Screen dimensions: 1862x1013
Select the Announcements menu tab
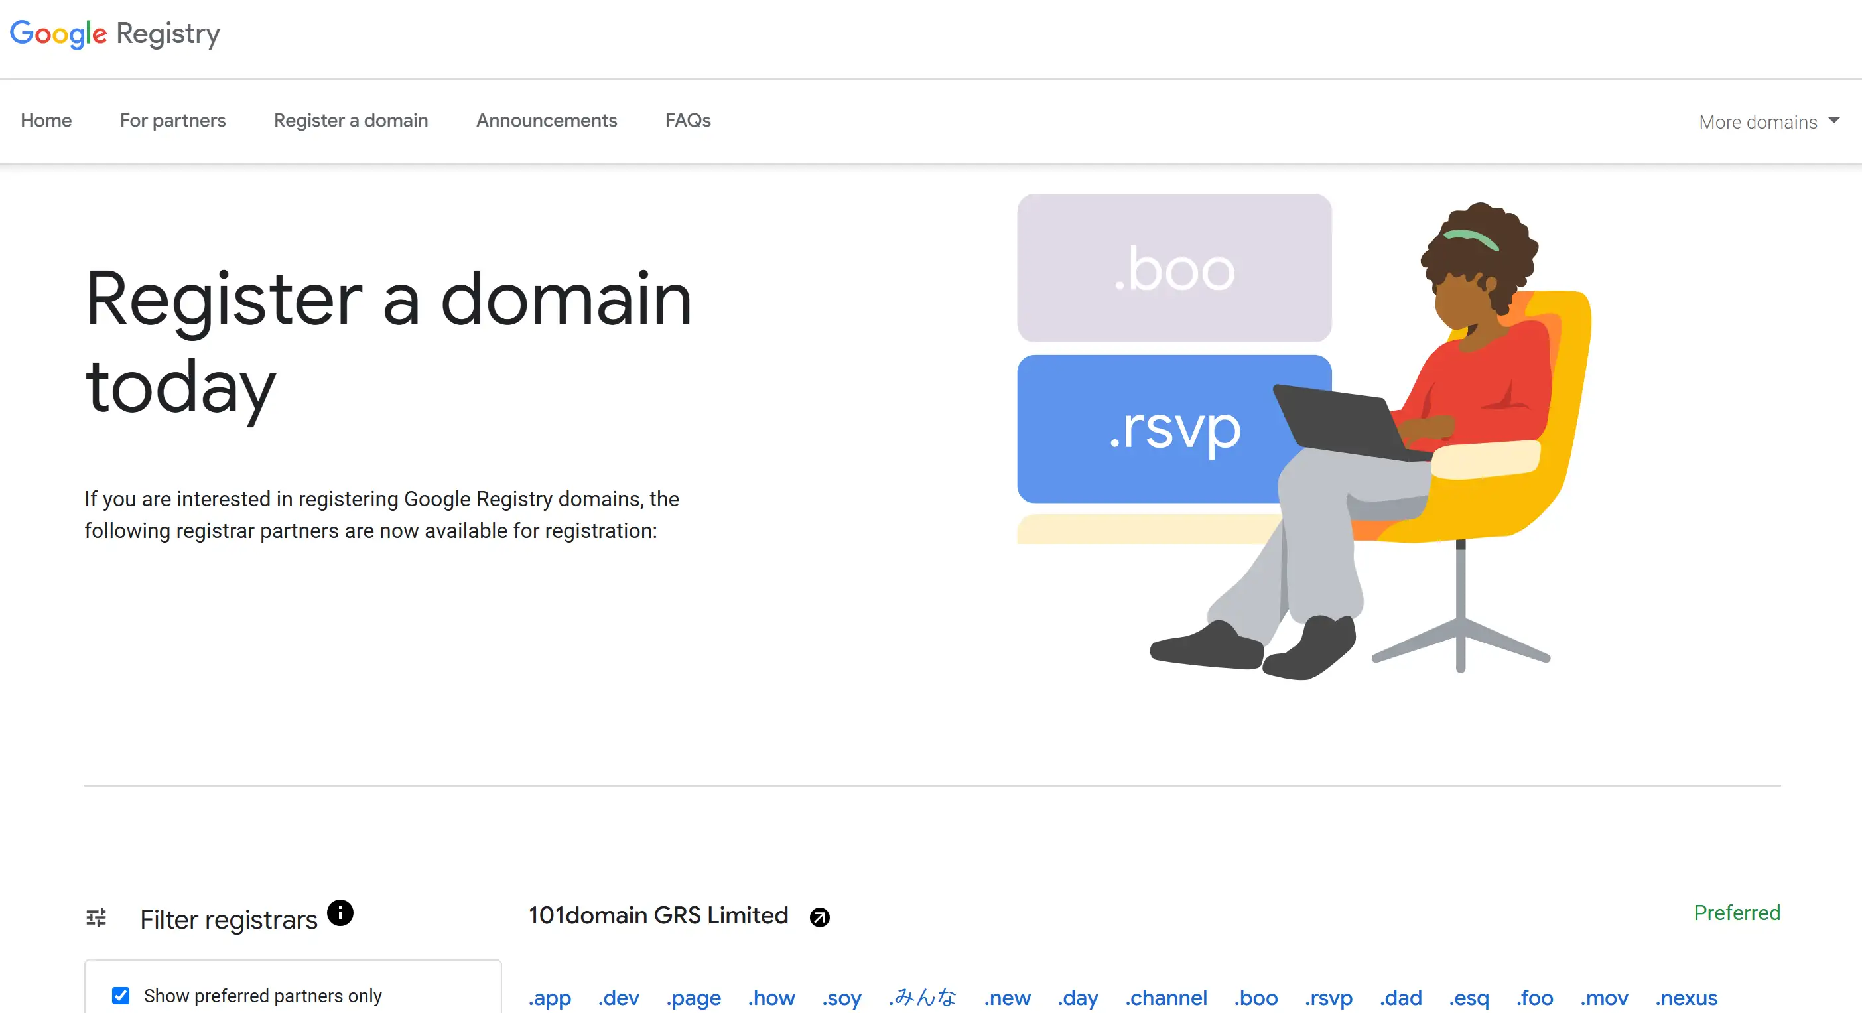tap(546, 121)
